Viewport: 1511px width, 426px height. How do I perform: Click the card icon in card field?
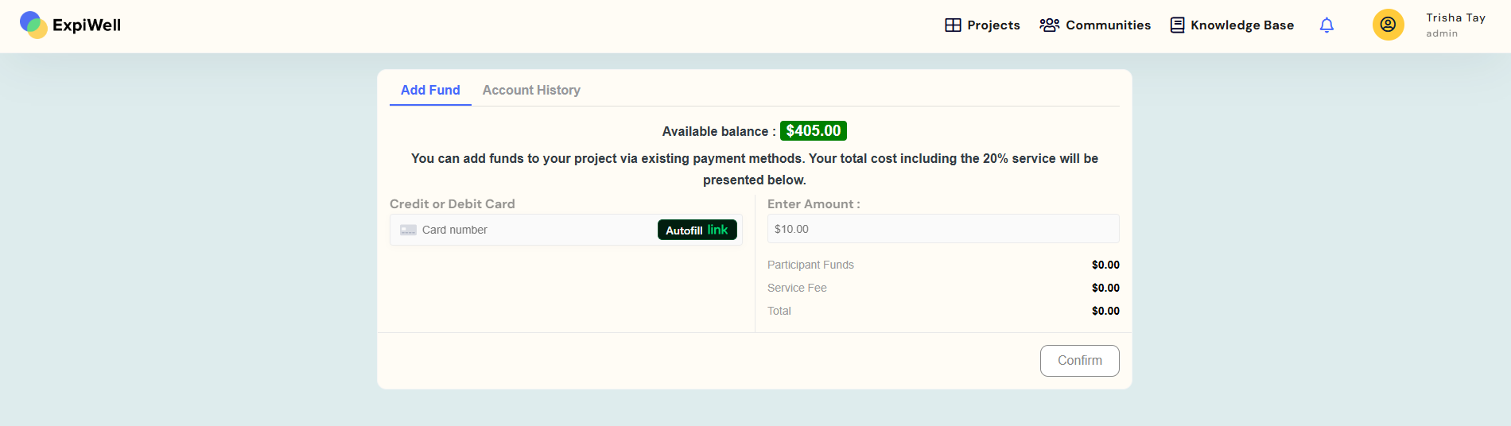(x=408, y=230)
